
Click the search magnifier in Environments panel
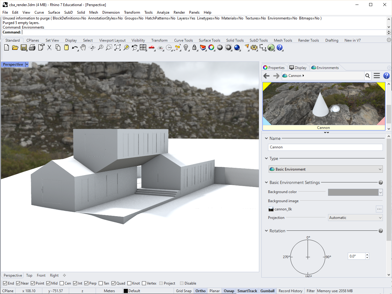(368, 76)
